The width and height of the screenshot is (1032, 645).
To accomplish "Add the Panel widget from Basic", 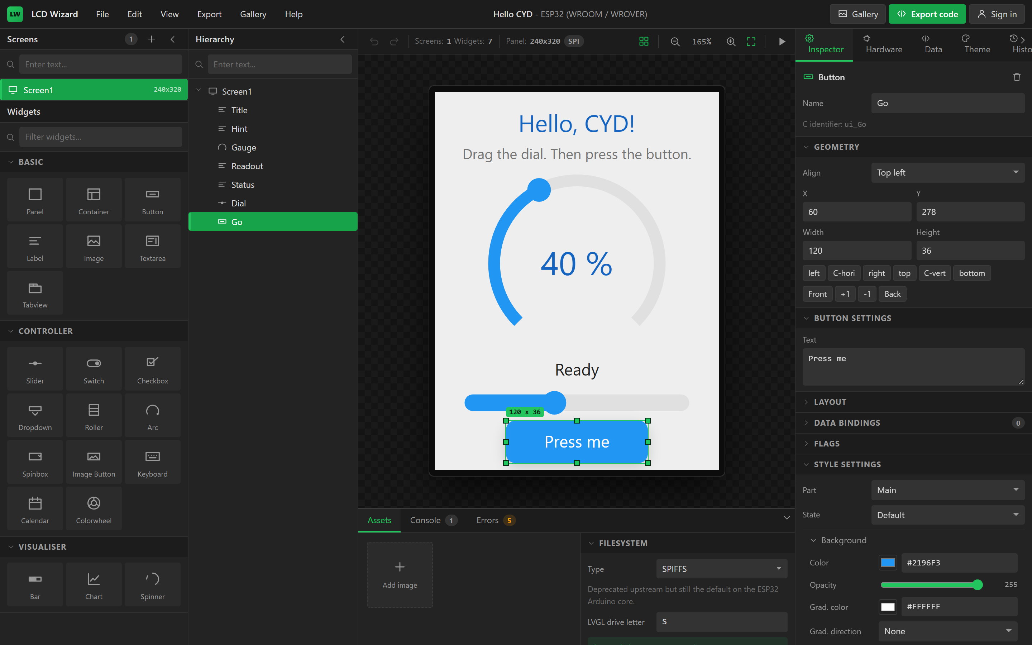I will [35, 200].
